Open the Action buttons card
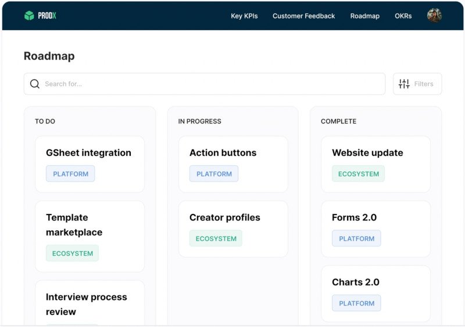This screenshot has height=327, width=465. point(233,164)
